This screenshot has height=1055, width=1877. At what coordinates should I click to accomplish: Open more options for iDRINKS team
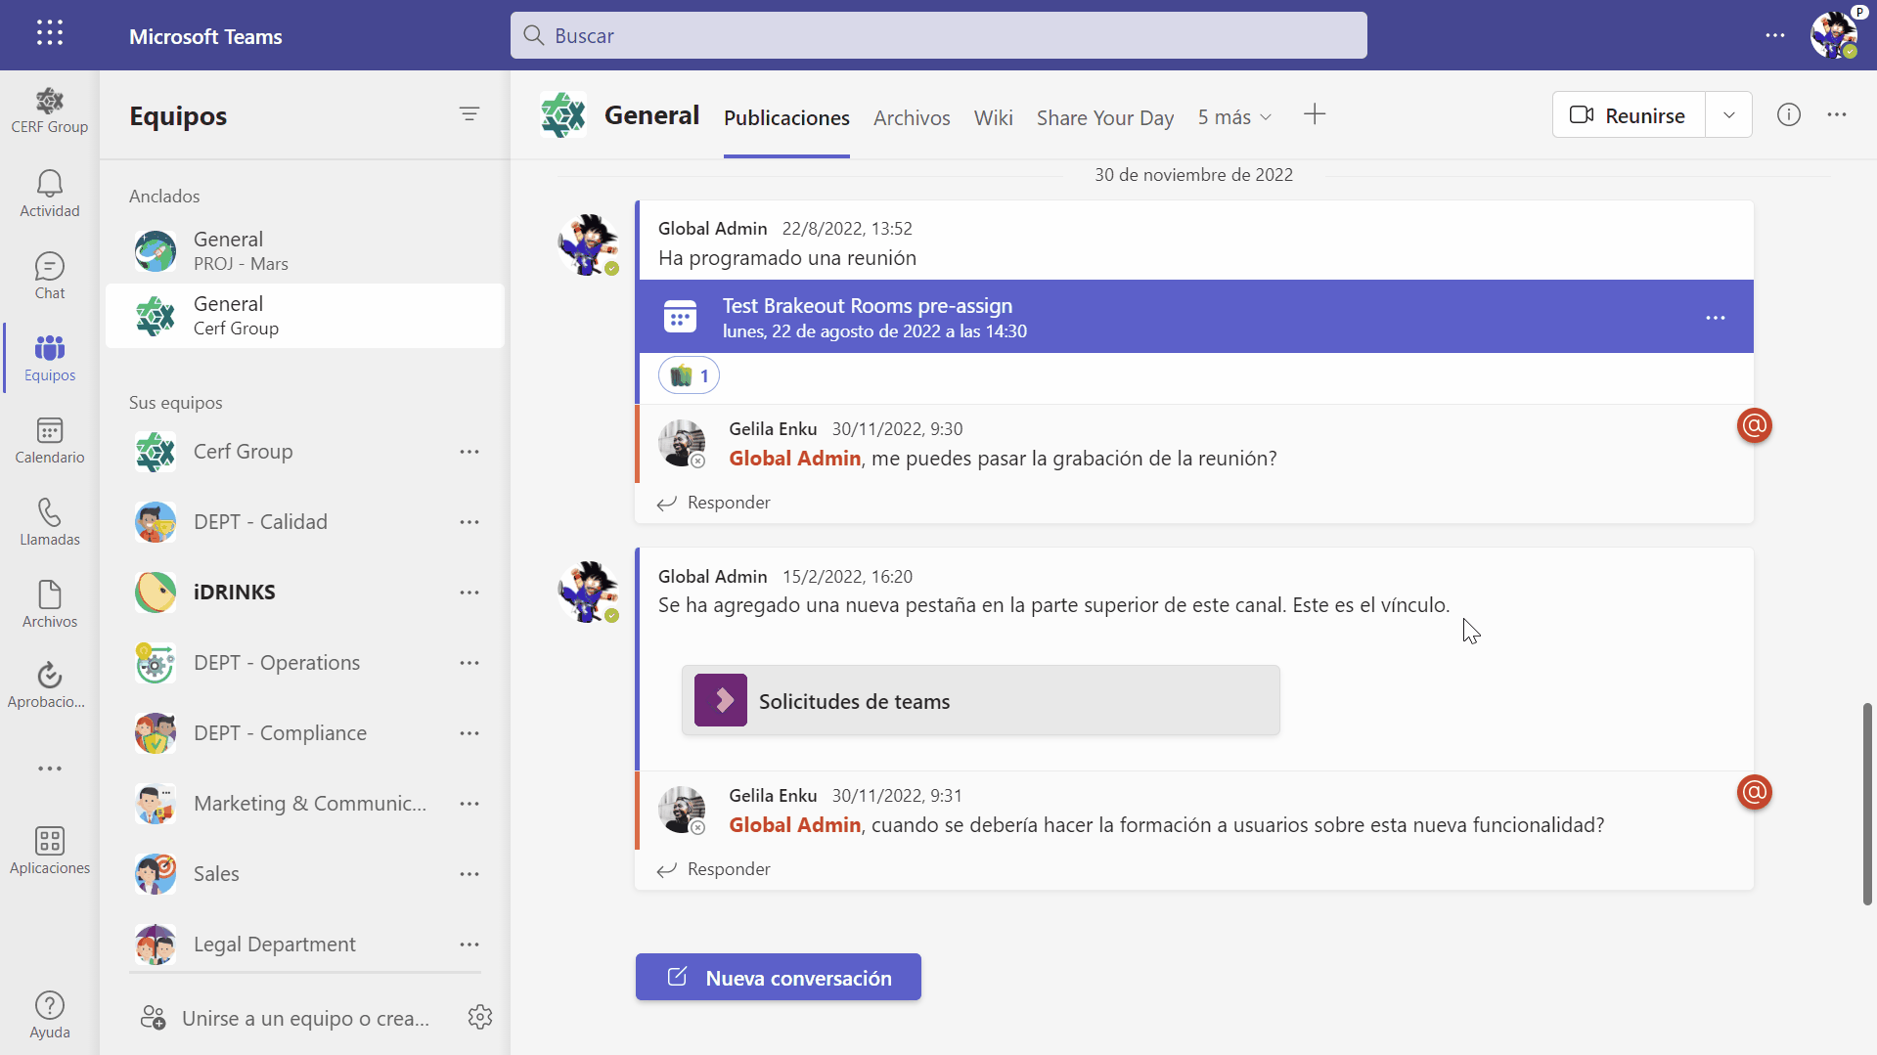(x=469, y=593)
